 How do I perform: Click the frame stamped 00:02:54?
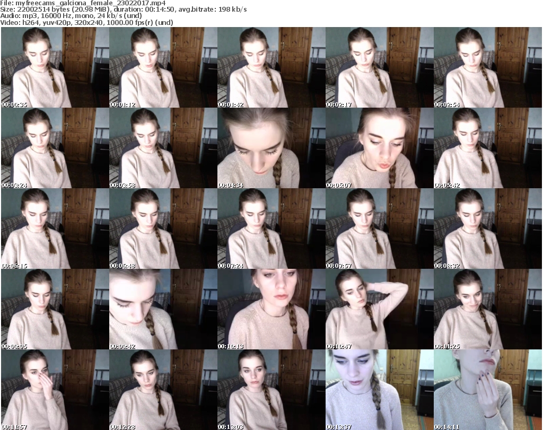tap(487, 67)
